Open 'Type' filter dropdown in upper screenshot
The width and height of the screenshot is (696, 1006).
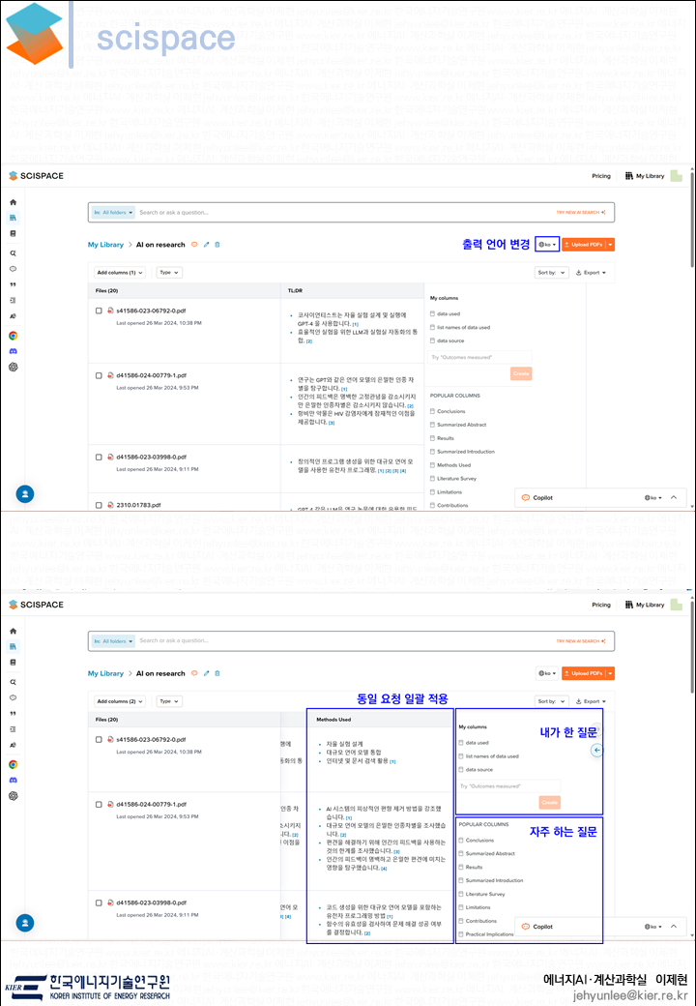[169, 273]
